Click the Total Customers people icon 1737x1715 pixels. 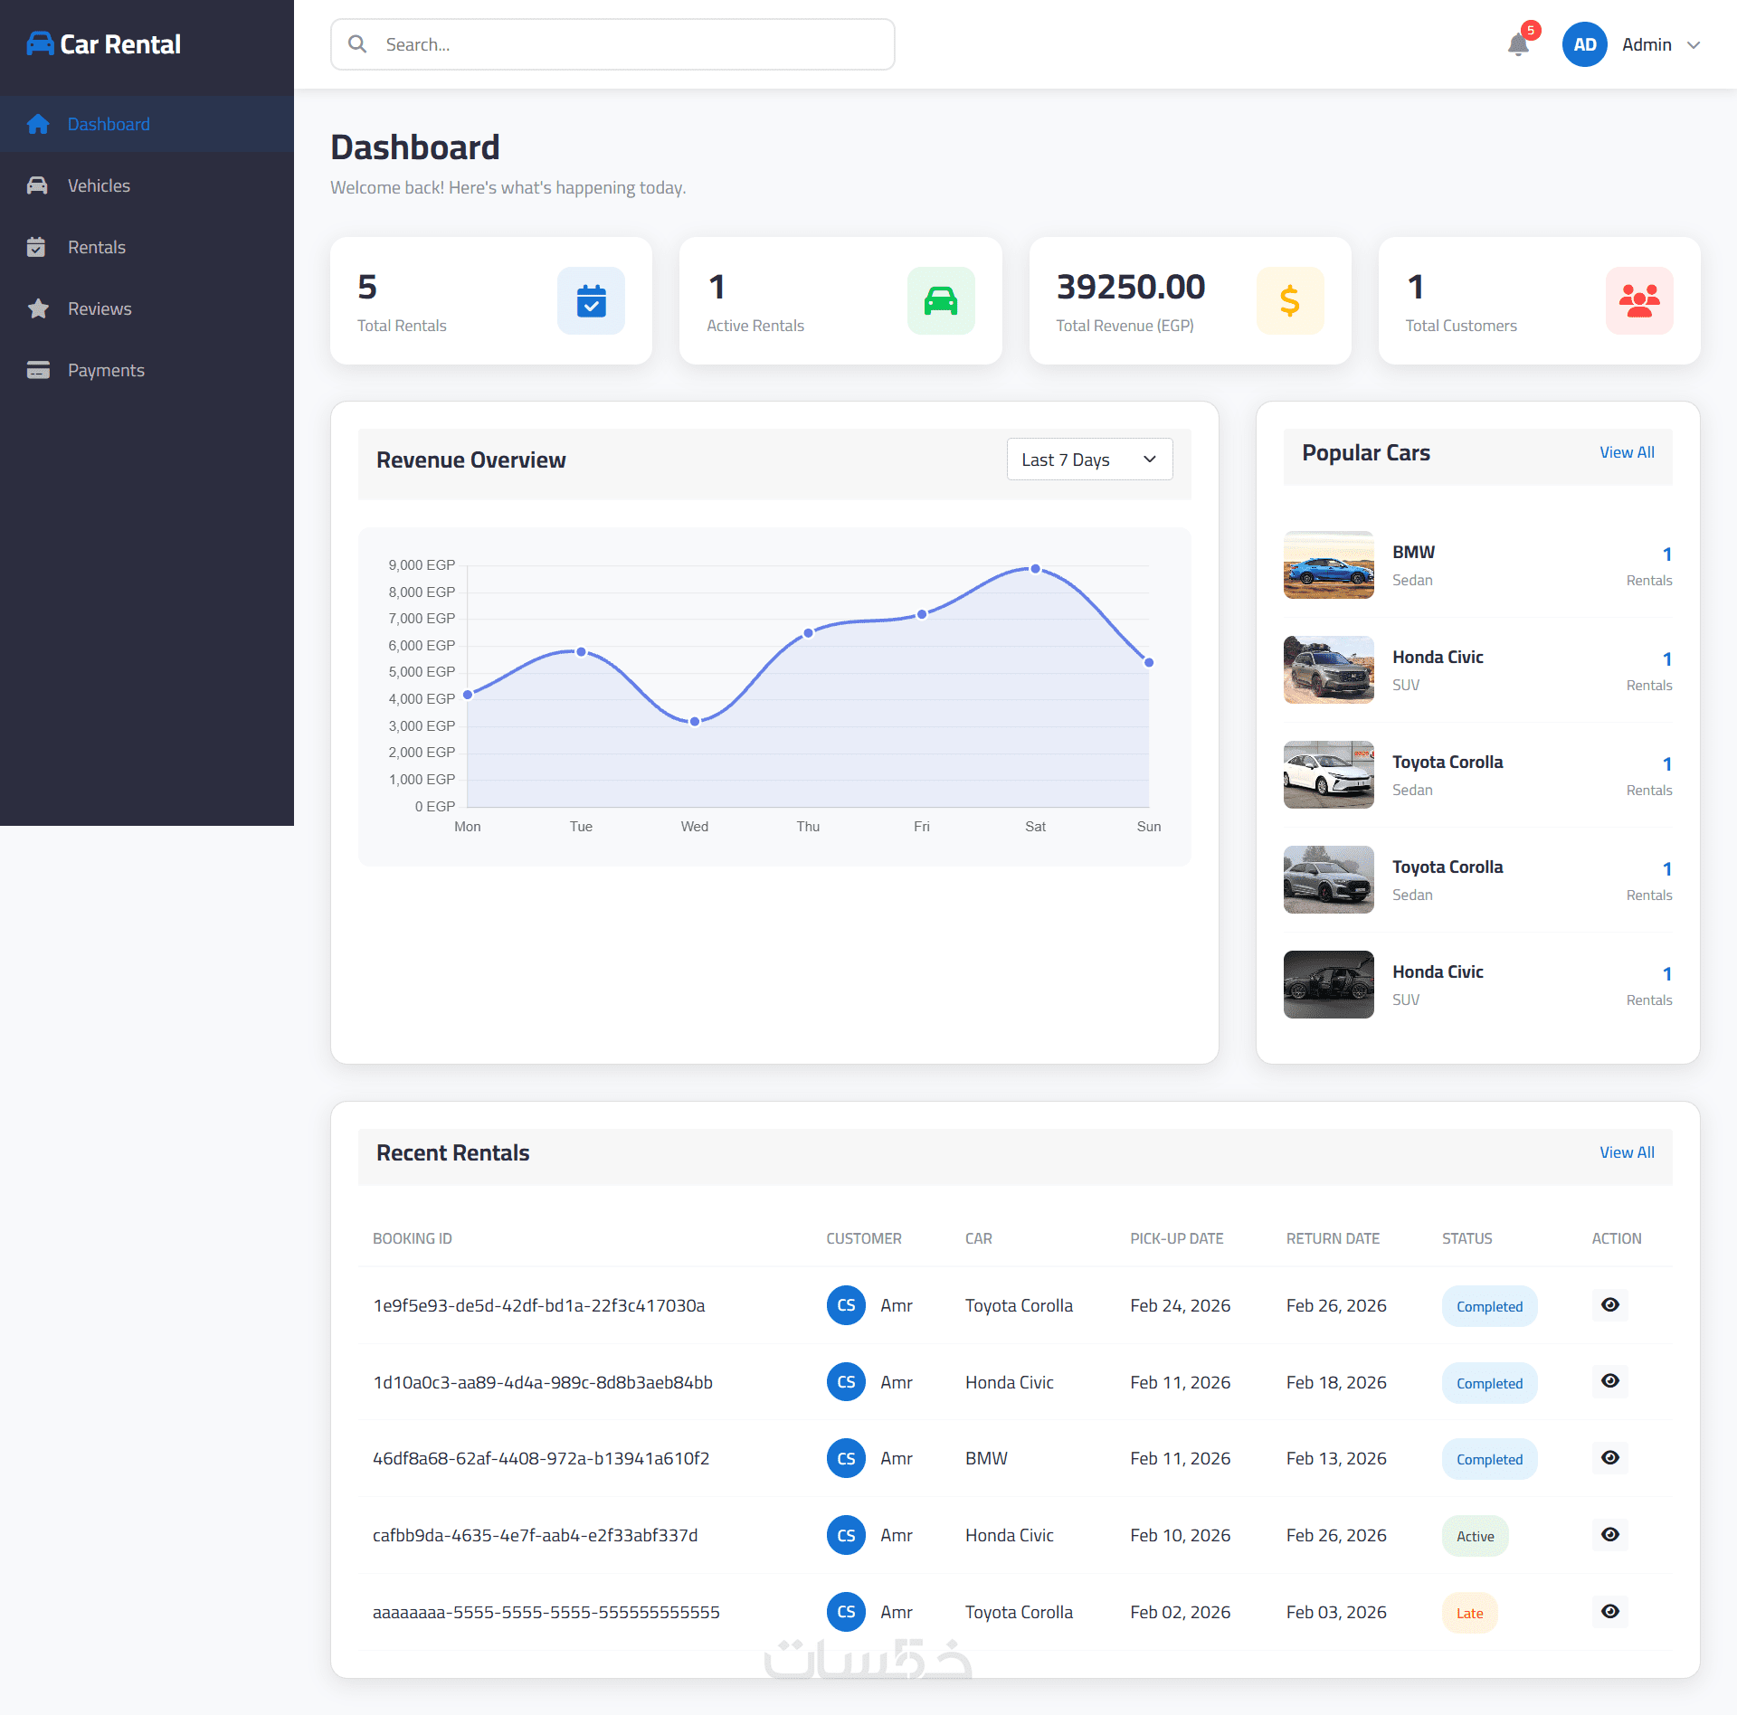pyautogui.click(x=1638, y=300)
